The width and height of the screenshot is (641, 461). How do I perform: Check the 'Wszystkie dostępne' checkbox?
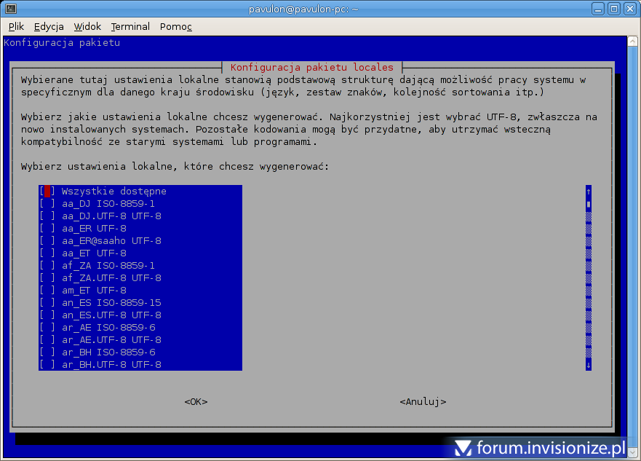[47, 191]
